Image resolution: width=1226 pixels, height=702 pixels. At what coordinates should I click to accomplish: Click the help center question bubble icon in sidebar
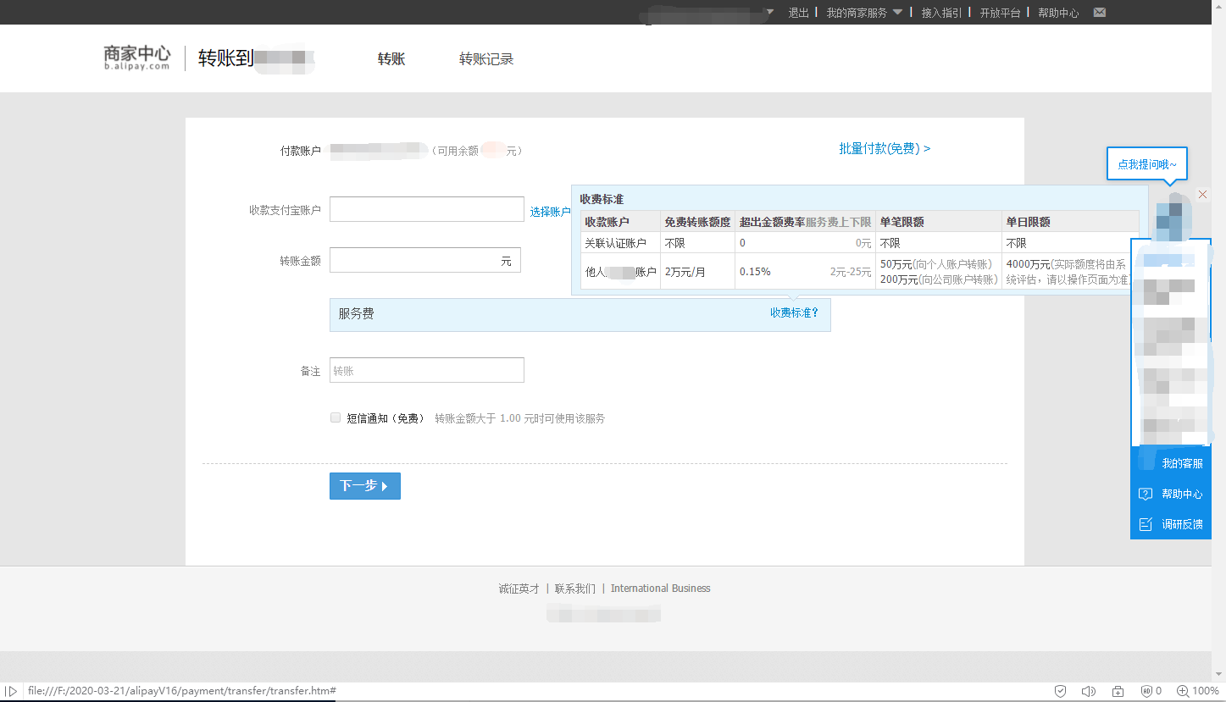[x=1146, y=494]
